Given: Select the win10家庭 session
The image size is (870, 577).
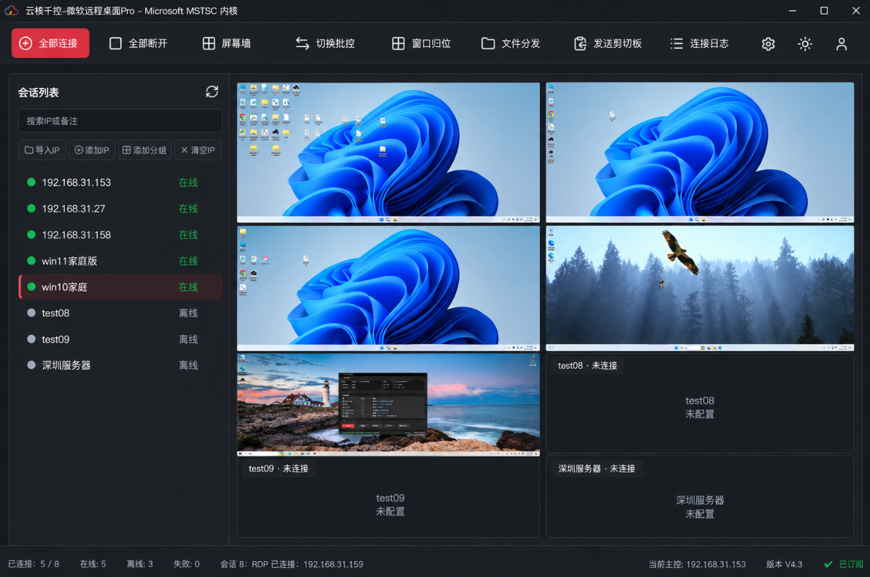Looking at the screenshot, I should point(120,287).
